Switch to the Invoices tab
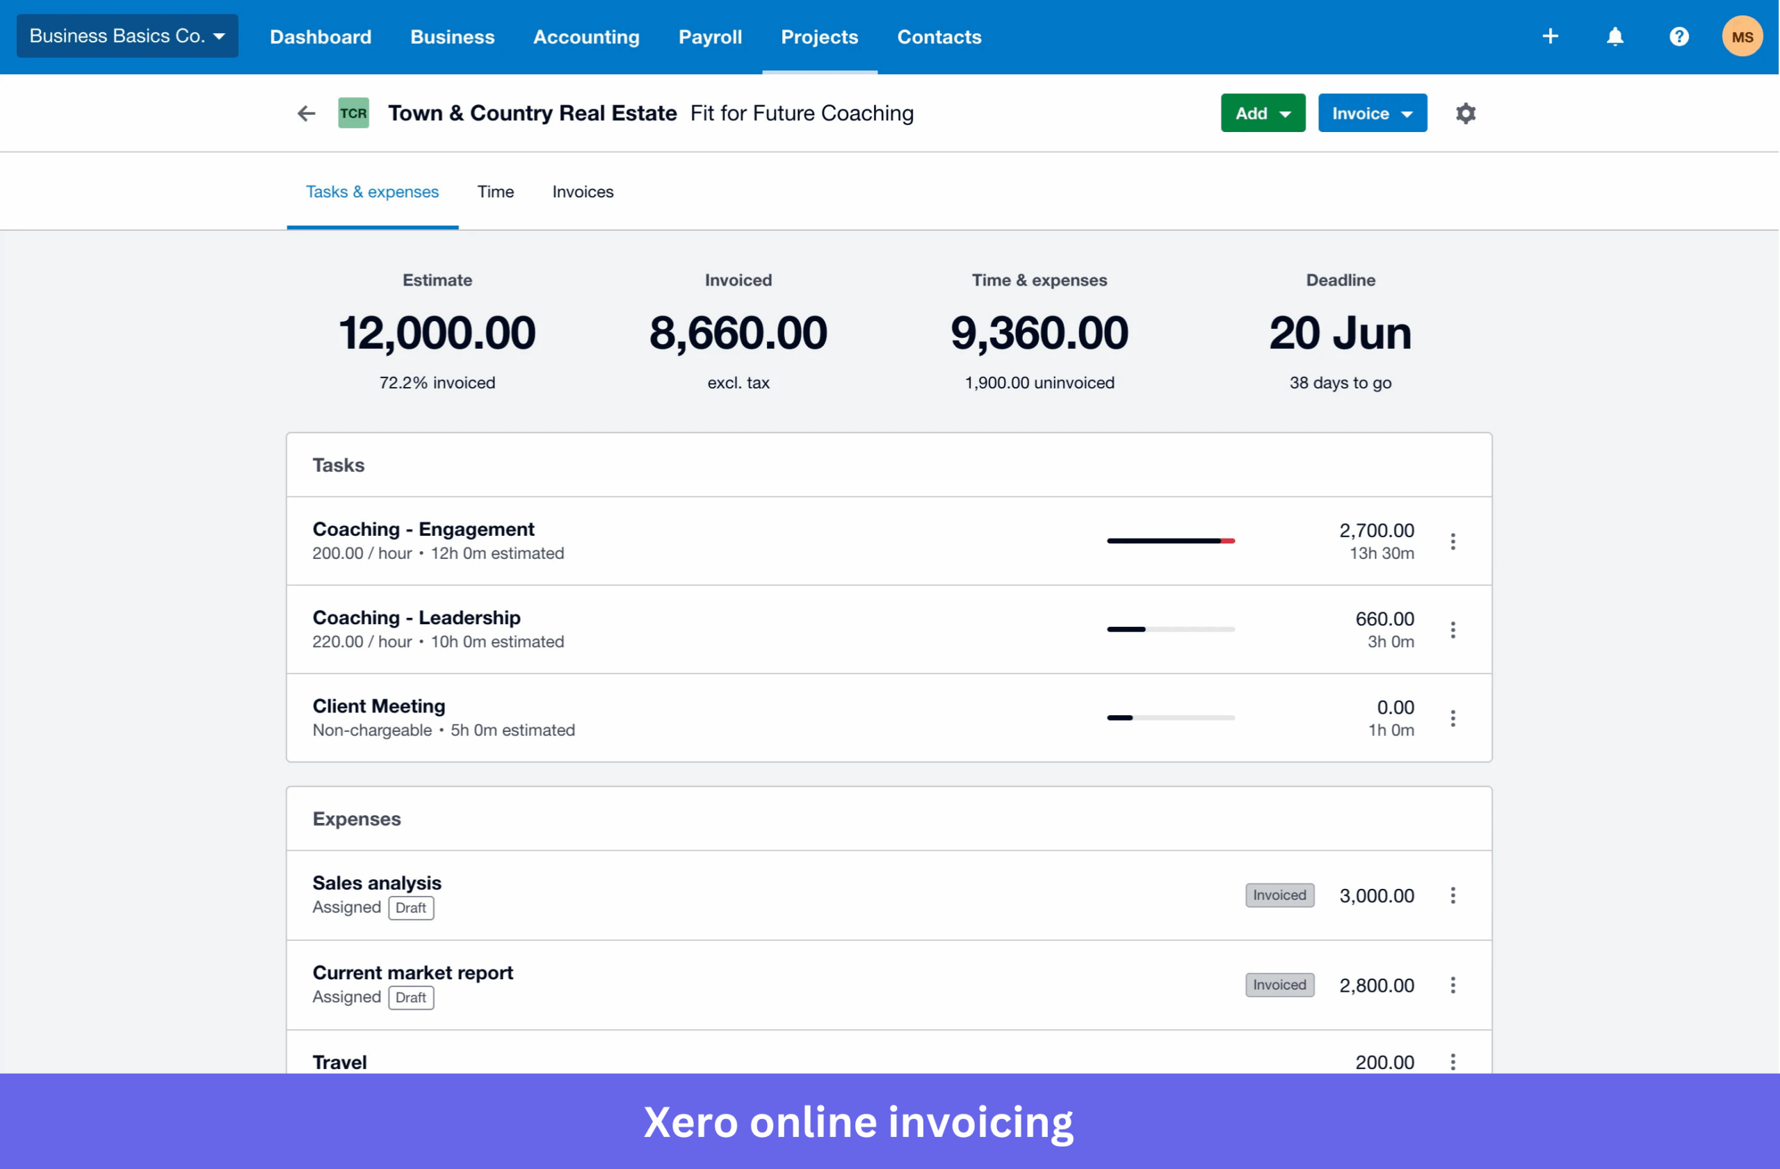 click(583, 192)
